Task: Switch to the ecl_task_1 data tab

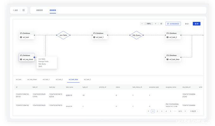Action: pyautogui.click(x=46, y=80)
